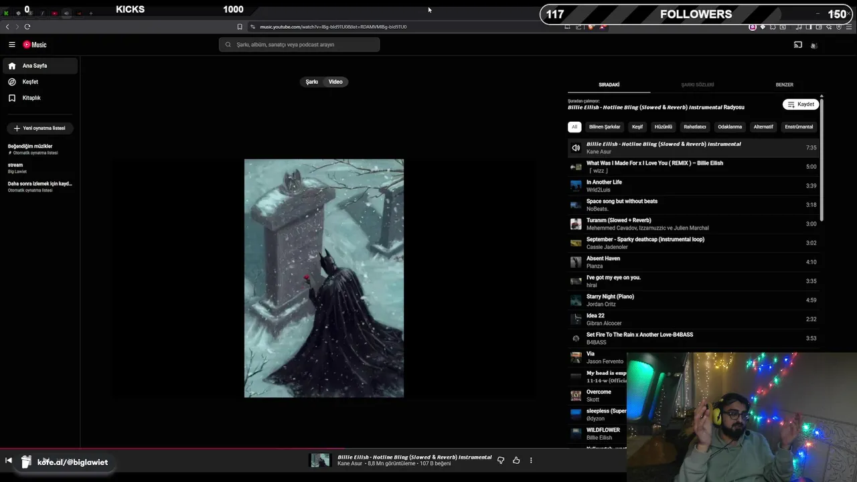Filter queue by Odaklanma

point(730,127)
